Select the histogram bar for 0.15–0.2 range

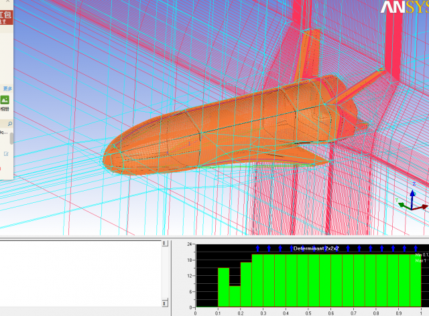pos(235,297)
